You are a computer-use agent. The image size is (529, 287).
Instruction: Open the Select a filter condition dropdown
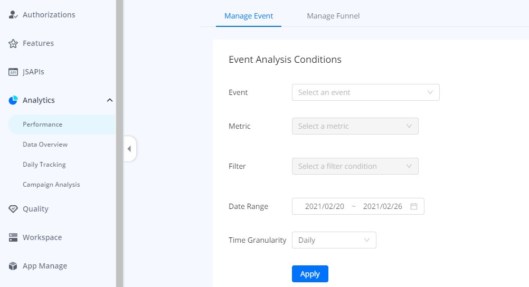[x=355, y=166]
